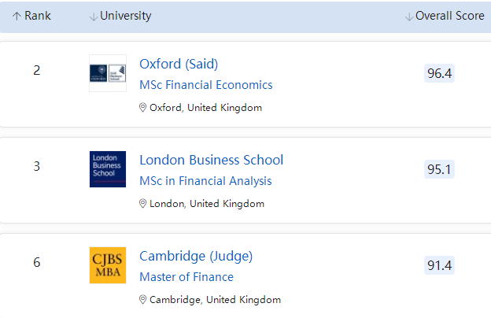Click the 96.4 overall score badge
The height and width of the screenshot is (318, 491).
pos(439,73)
